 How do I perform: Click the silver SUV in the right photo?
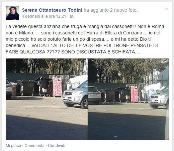click(x=158, y=98)
